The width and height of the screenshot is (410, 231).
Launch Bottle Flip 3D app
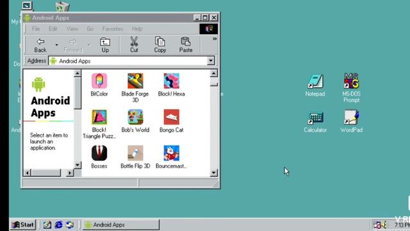pos(135,153)
